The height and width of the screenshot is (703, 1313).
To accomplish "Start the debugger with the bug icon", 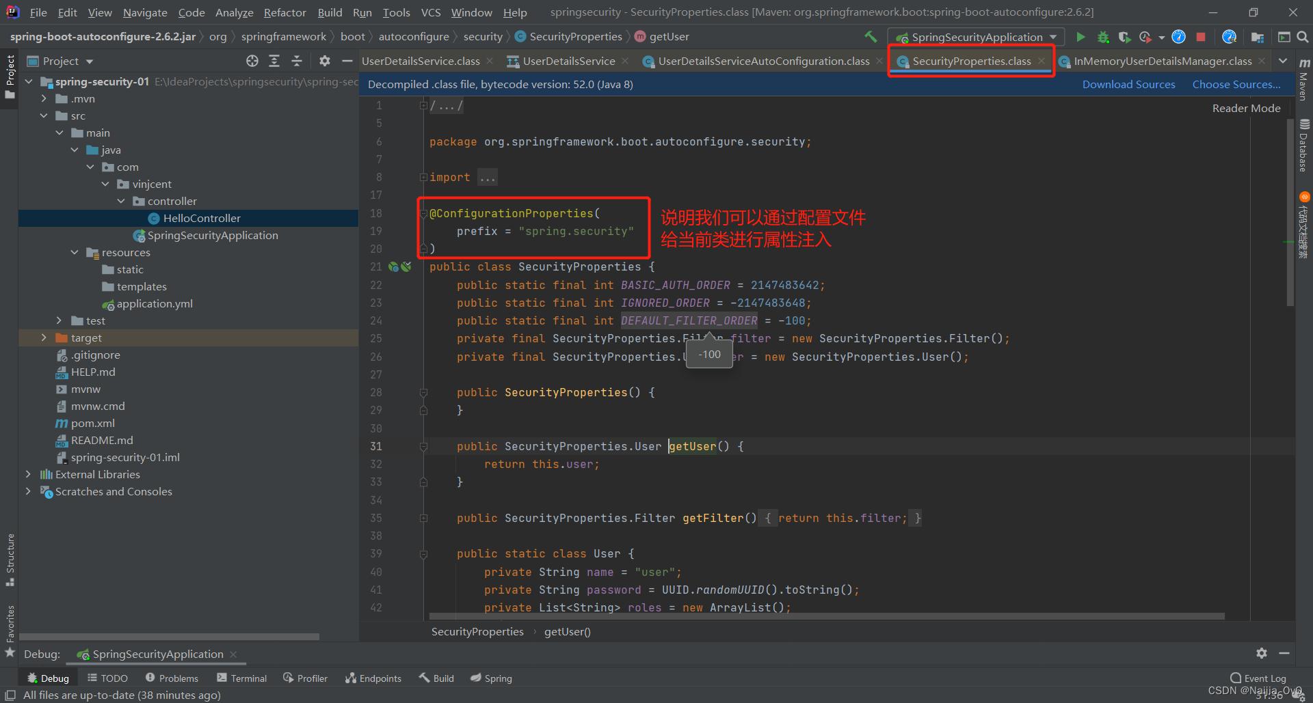I will coord(1102,37).
